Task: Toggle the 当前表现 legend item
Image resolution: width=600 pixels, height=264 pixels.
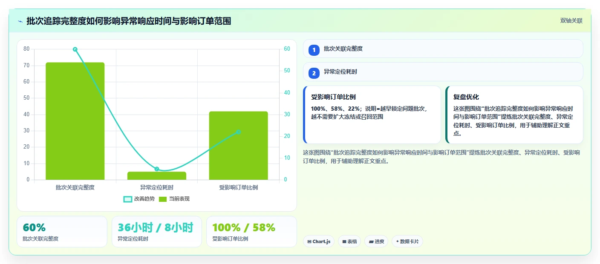Action: click(x=174, y=199)
